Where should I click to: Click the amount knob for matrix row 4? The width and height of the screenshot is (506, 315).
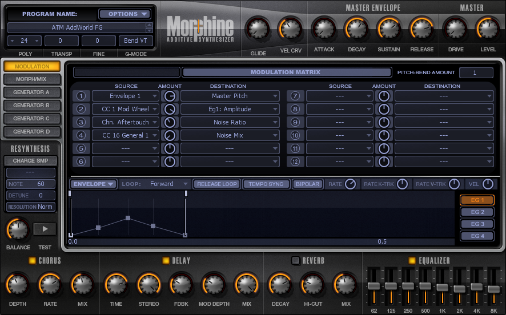coord(170,135)
